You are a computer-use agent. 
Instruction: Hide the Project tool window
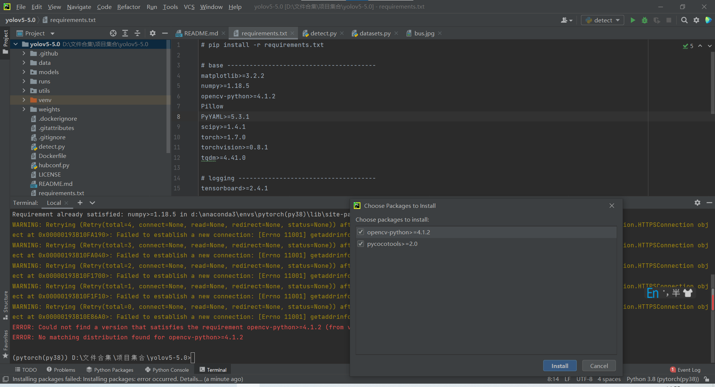click(x=165, y=33)
